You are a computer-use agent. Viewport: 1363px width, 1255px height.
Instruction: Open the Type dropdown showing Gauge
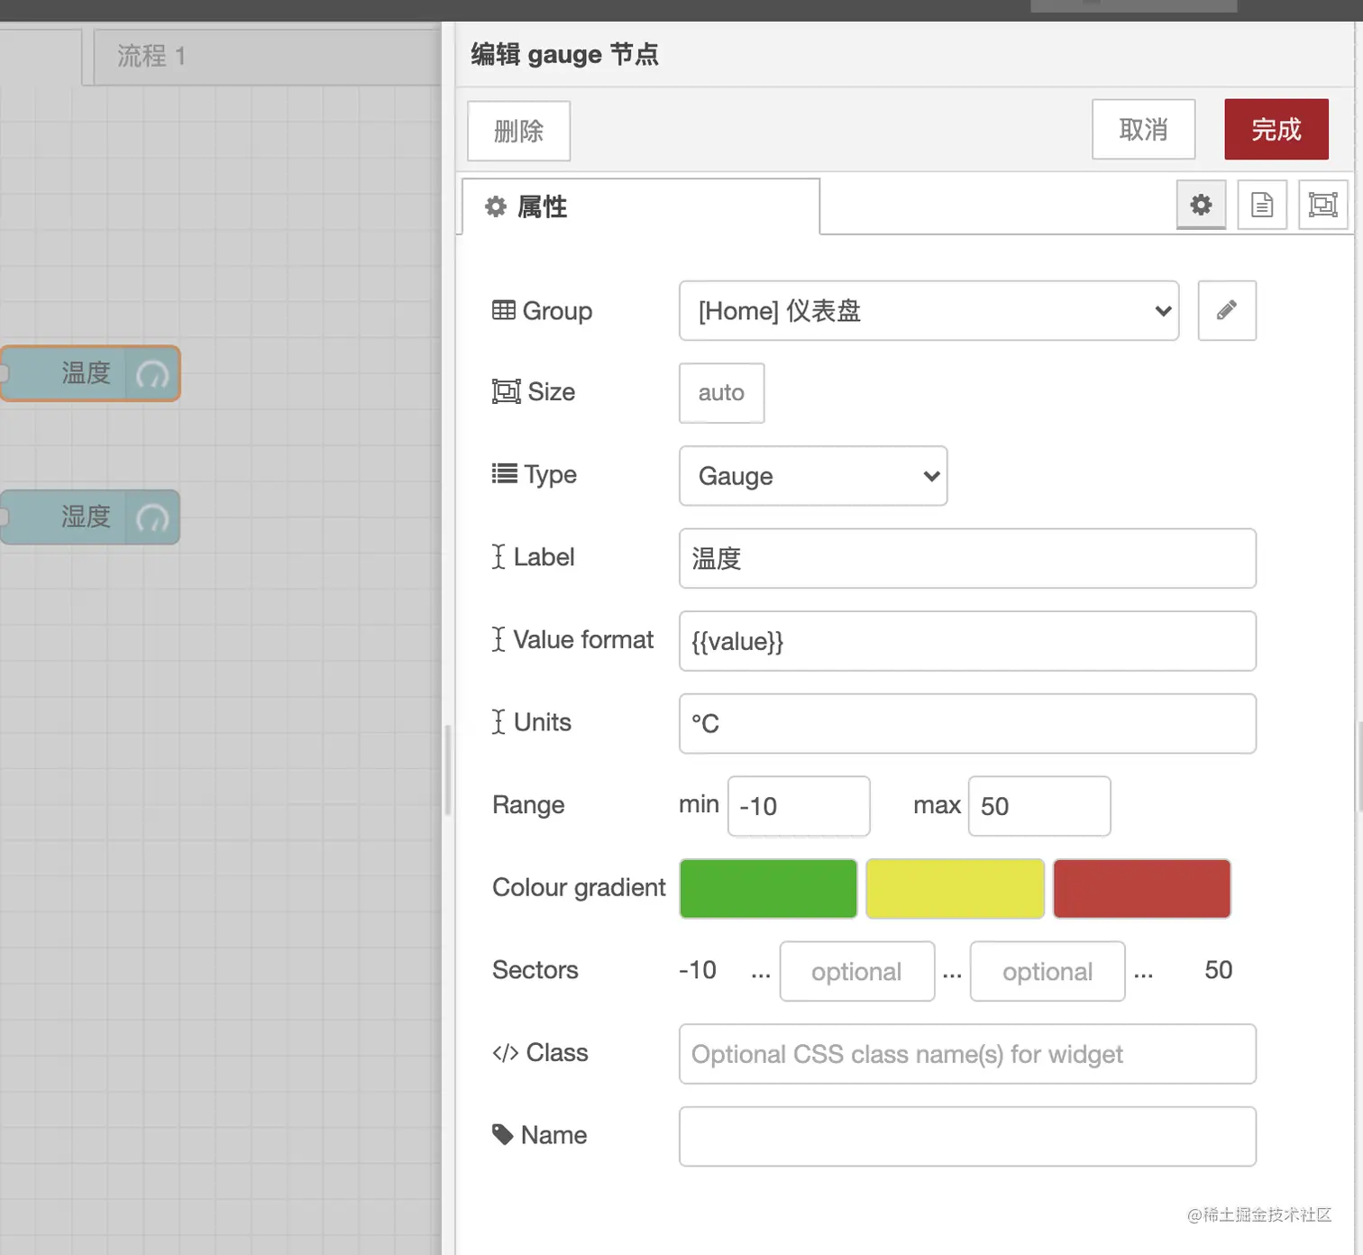pos(813,476)
